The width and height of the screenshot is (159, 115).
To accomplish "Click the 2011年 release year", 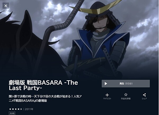I will click(29, 109).
